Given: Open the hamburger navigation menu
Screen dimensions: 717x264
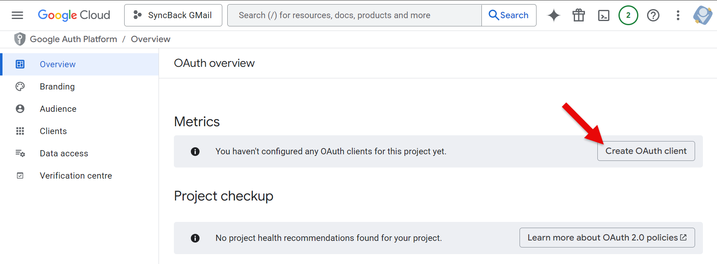Looking at the screenshot, I should click(17, 15).
